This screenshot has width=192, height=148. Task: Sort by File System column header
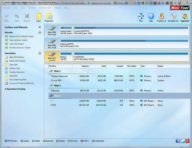pyautogui.click(x=132, y=66)
